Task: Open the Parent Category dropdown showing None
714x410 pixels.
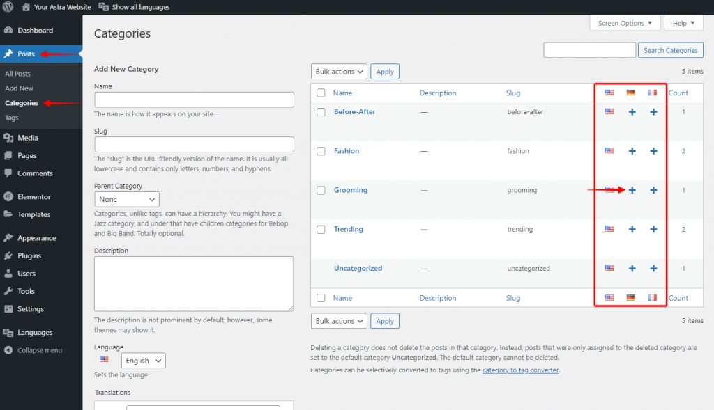Action: coord(126,199)
